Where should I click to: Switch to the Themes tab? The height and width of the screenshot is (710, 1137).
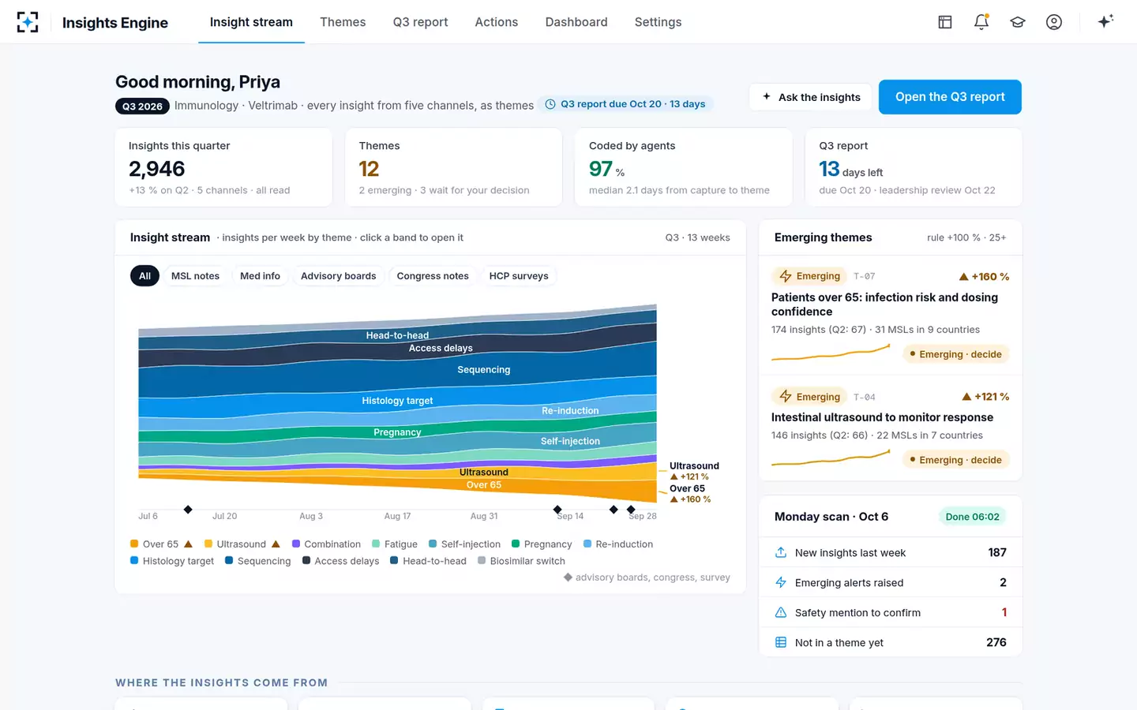coord(343,22)
